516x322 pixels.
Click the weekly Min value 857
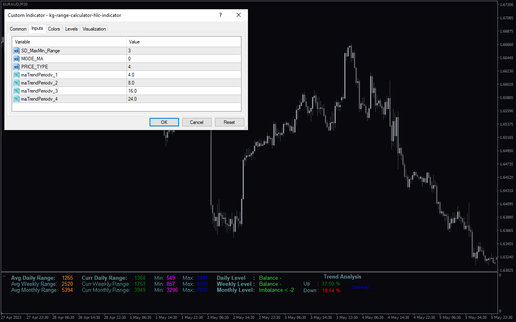171,284
